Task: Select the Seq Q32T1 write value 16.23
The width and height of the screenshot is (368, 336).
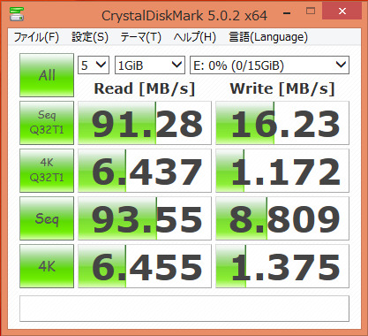Action: 282,123
